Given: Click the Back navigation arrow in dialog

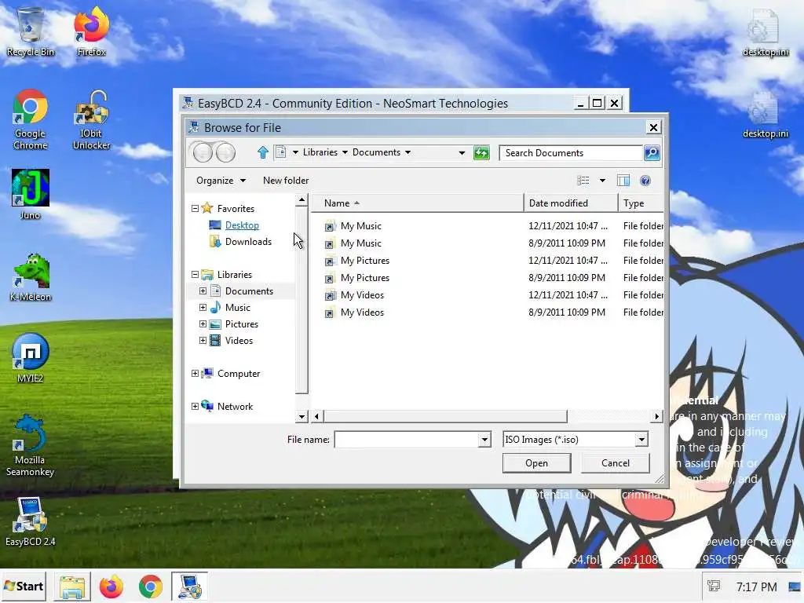Looking at the screenshot, I should (203, 152).
